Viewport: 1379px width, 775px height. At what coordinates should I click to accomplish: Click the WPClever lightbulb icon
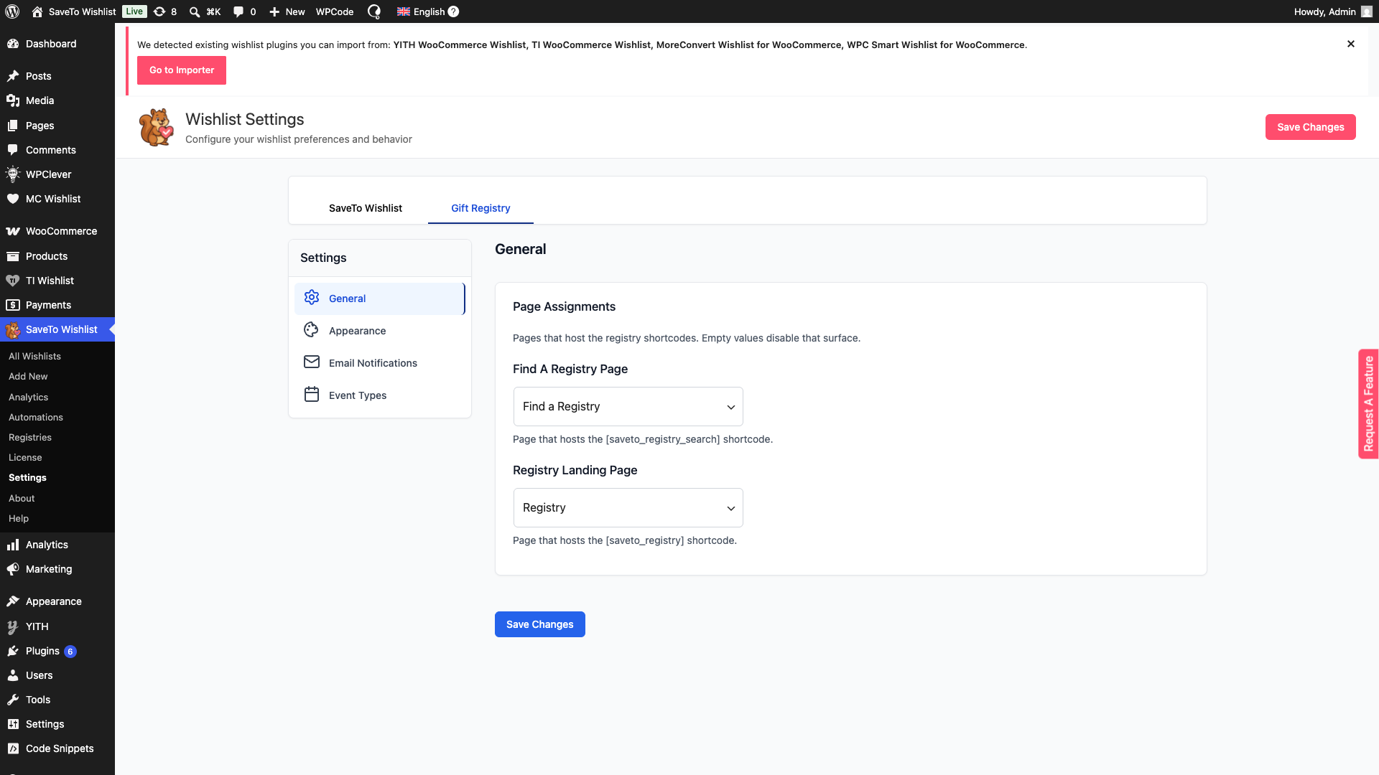pos(13,174)
